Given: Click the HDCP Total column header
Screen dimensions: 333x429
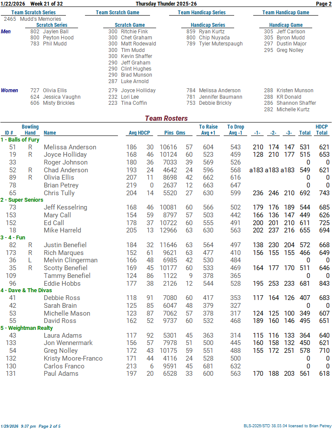Looking at the screenshot, I should pyautogui.click(x=321, y=130).
